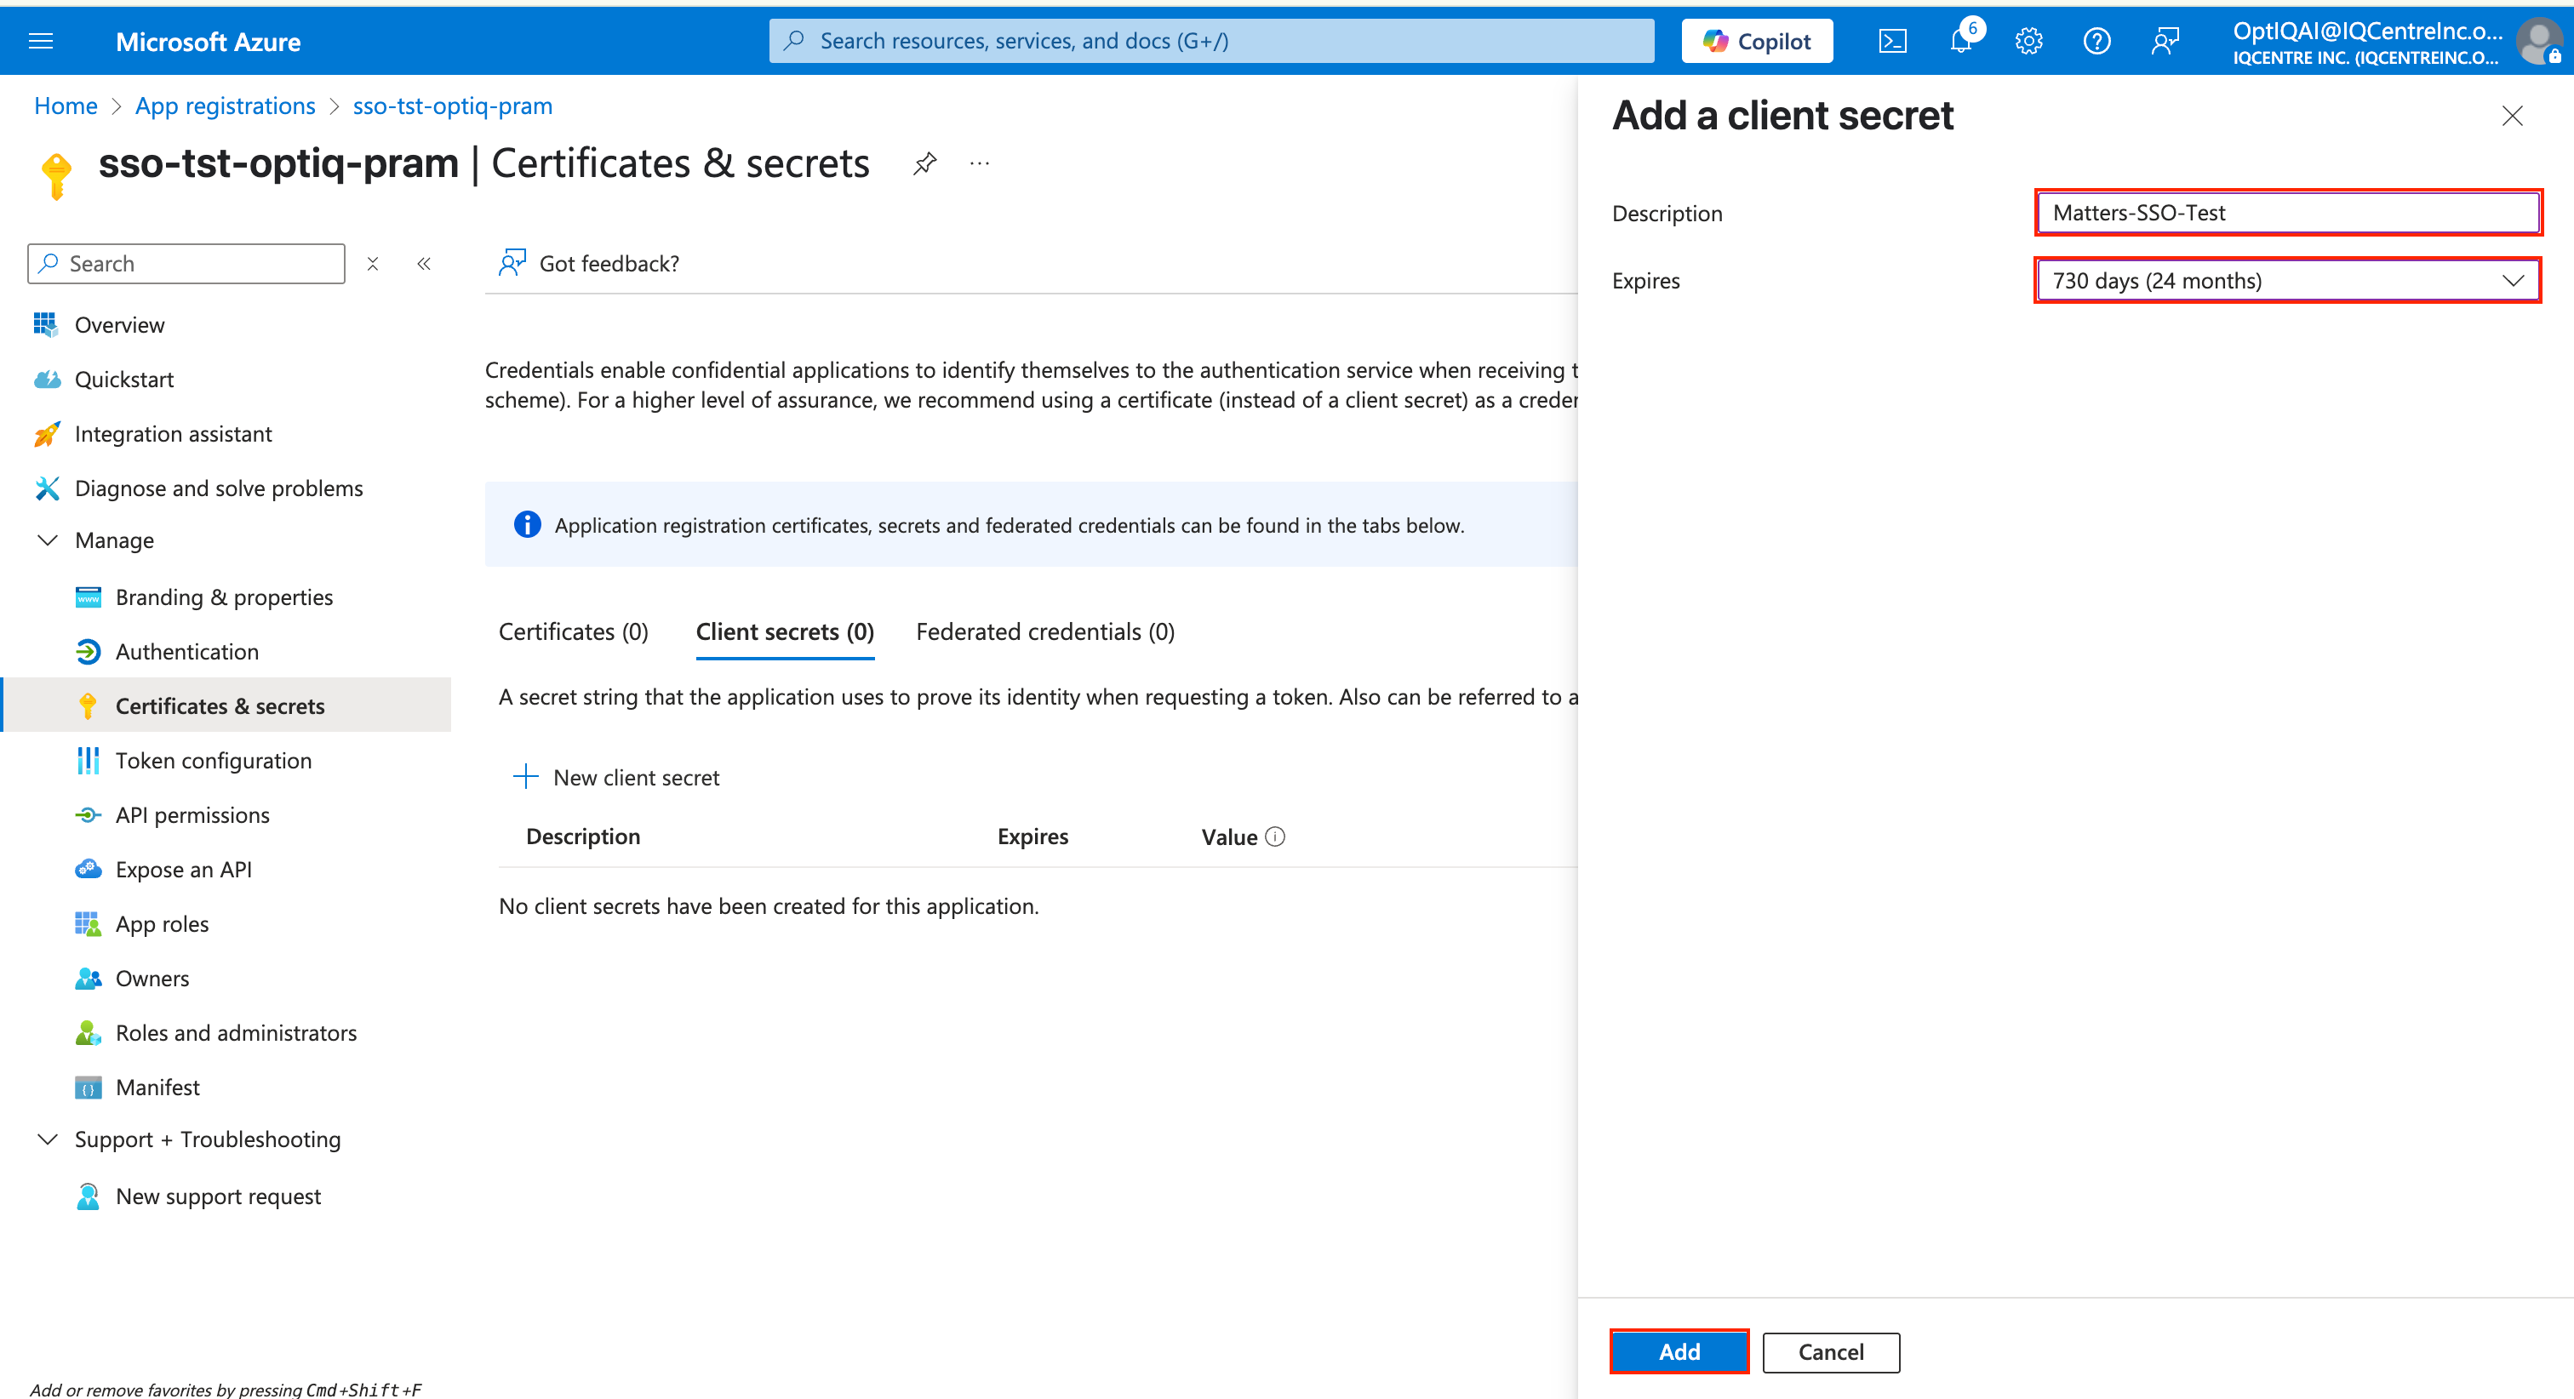Open Quickstart in the sidebar

pos(125,380)
